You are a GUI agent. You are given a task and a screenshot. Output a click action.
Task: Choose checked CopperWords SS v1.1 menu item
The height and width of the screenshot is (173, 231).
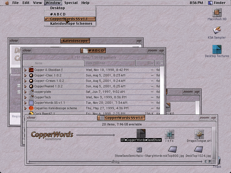tap(70, 19)
